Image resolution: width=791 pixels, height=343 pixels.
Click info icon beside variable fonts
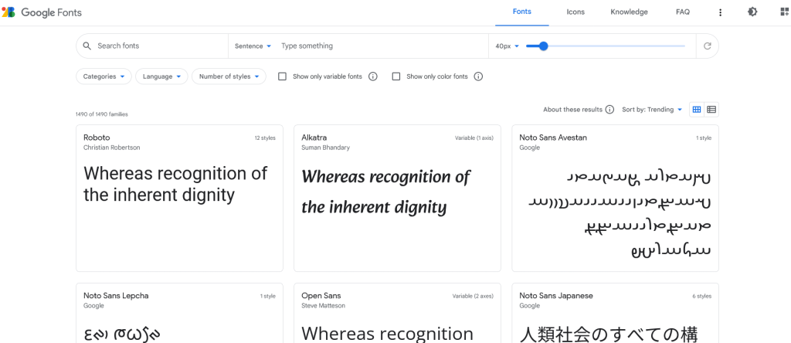[373, 76]
